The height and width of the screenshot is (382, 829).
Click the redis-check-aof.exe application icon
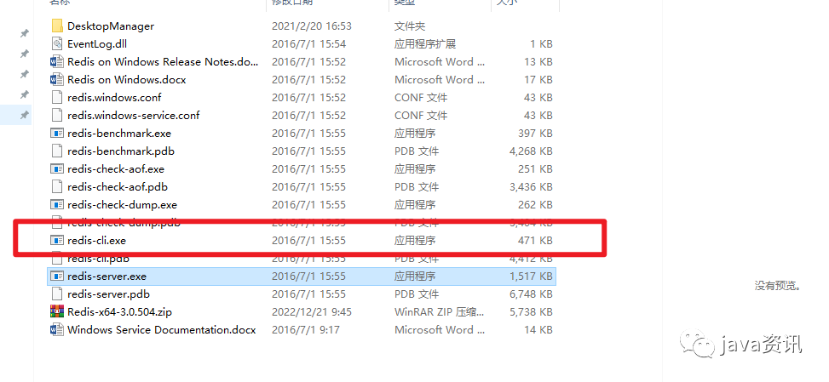[x=57, y=168]
